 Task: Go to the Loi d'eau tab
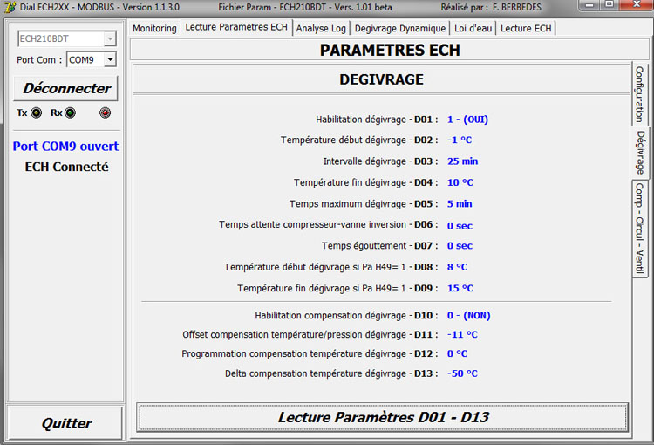[473, 28]
